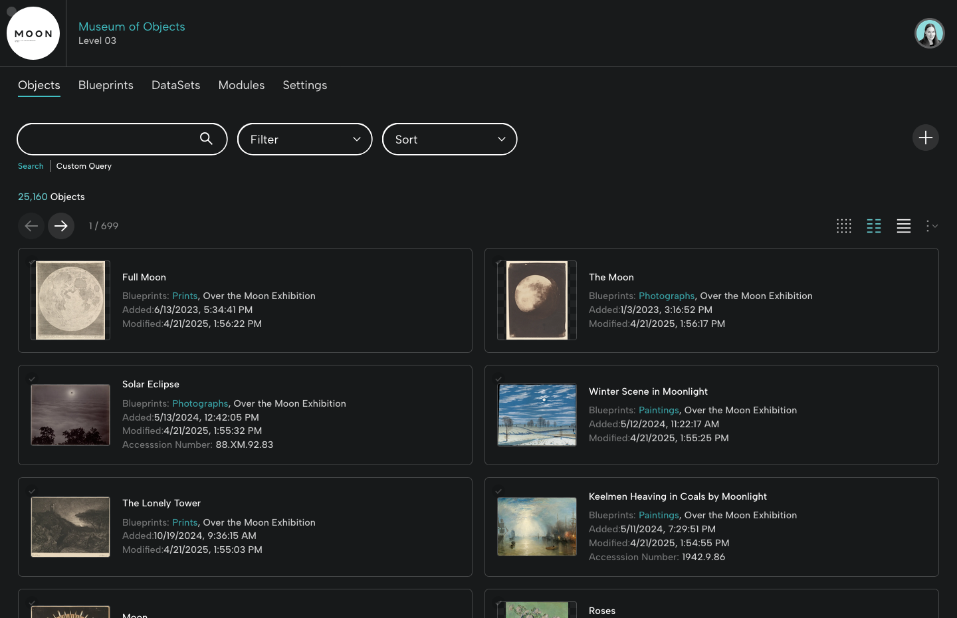Image resolution: width=957 pixels, height=618 pixels.
Task: Expand the view options chevron
Action: [x=936, y=226]
